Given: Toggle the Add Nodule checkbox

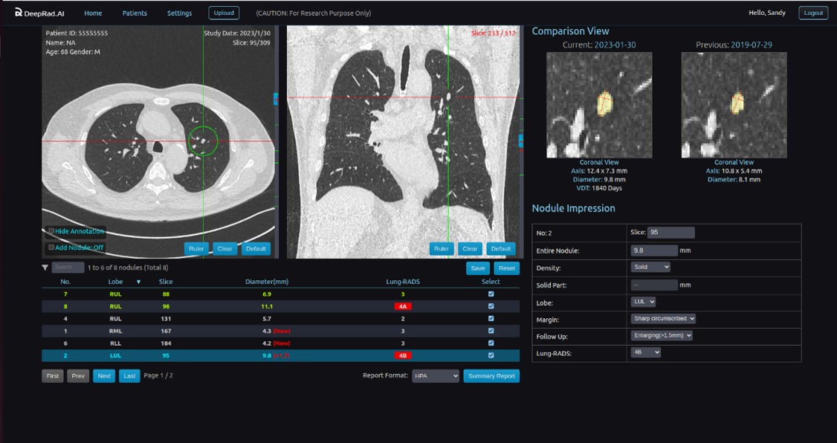Looking at the screenshot, I should click(x=51, y=248).
